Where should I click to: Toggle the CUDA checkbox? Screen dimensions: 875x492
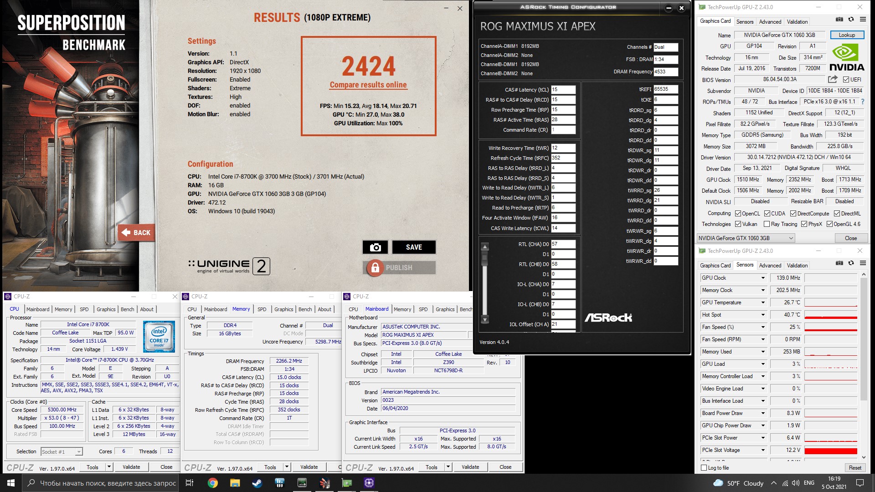pyautogui.click(x=767, y=214)
